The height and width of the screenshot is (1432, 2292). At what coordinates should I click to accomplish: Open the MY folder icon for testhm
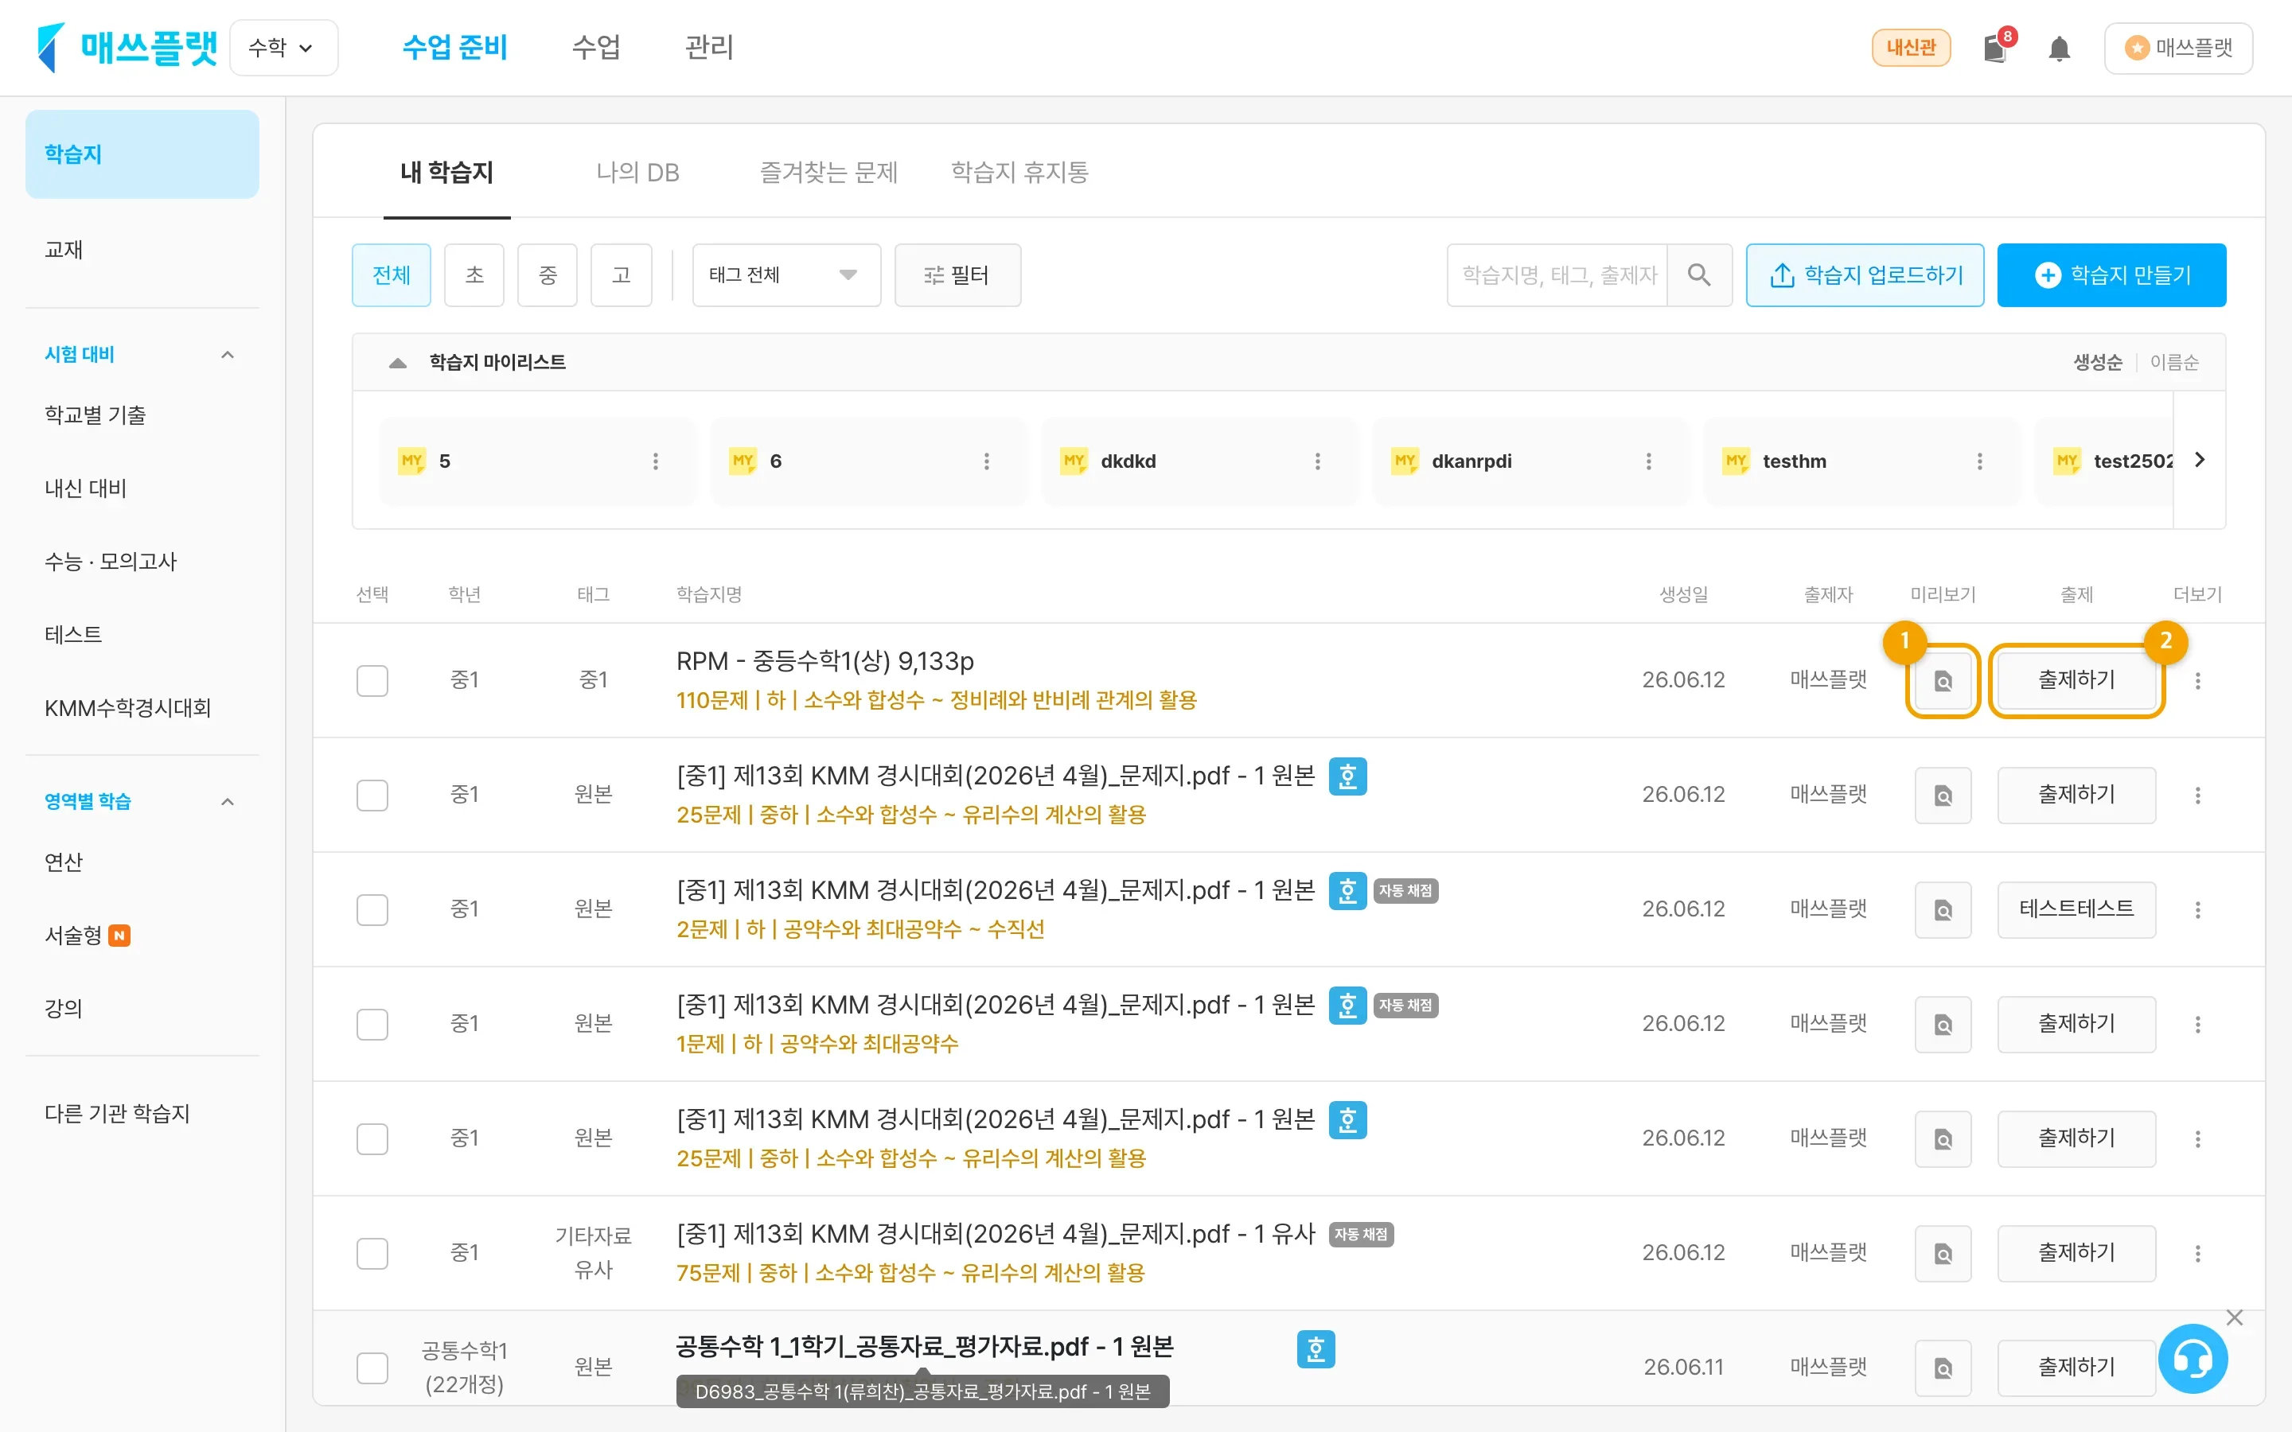pos(1735,461)
